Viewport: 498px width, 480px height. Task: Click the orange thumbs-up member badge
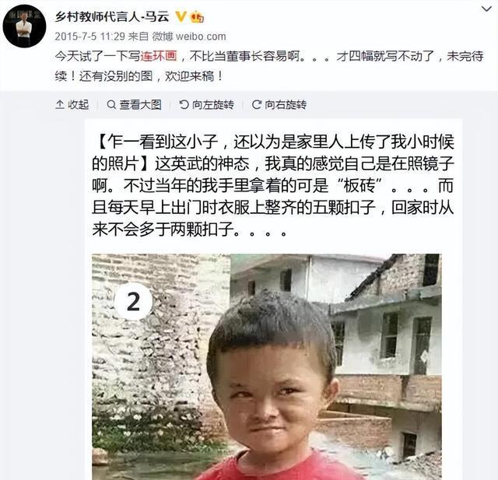(197, 16)
